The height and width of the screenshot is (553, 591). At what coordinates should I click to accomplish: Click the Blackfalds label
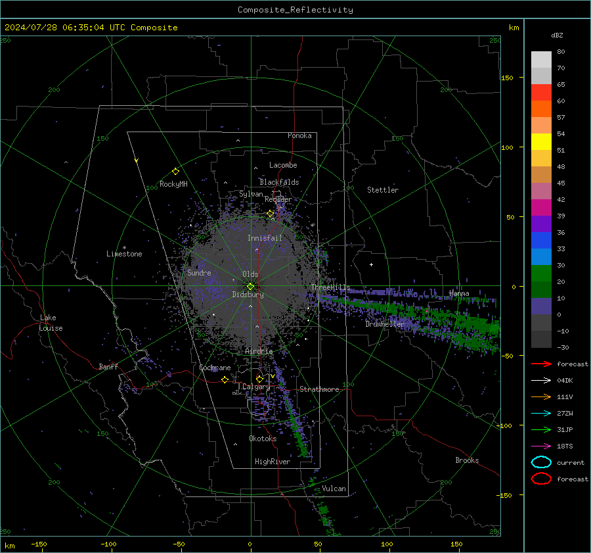[279, 182]
